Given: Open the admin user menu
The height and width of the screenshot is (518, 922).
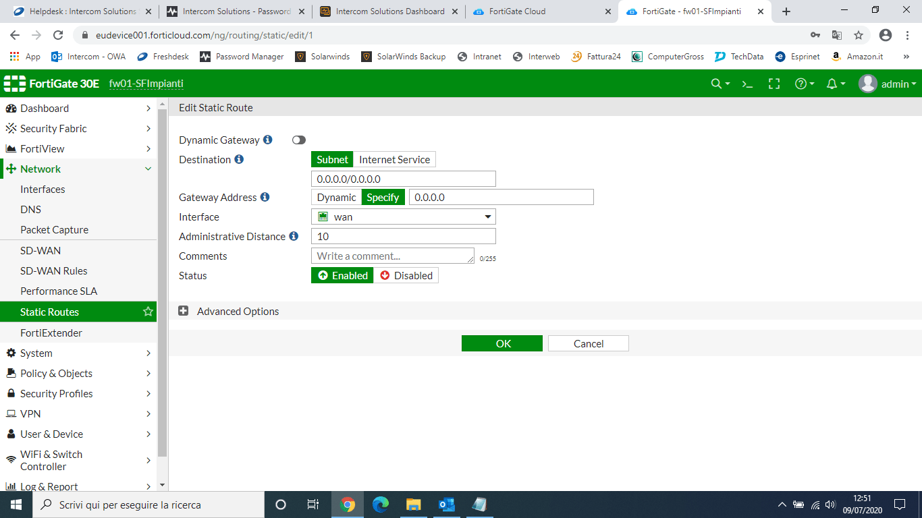Looking at the screenshot, I should pyautogui.click(x=888, y=84).
